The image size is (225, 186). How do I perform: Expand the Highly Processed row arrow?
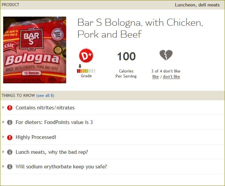[x=3, y=137]
